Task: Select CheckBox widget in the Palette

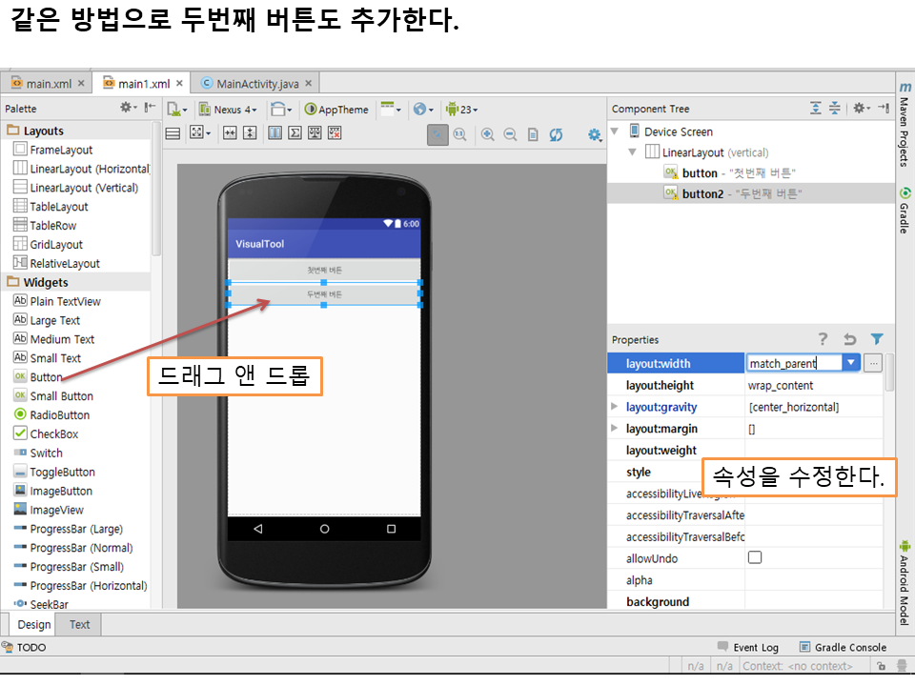Action: 53,434
